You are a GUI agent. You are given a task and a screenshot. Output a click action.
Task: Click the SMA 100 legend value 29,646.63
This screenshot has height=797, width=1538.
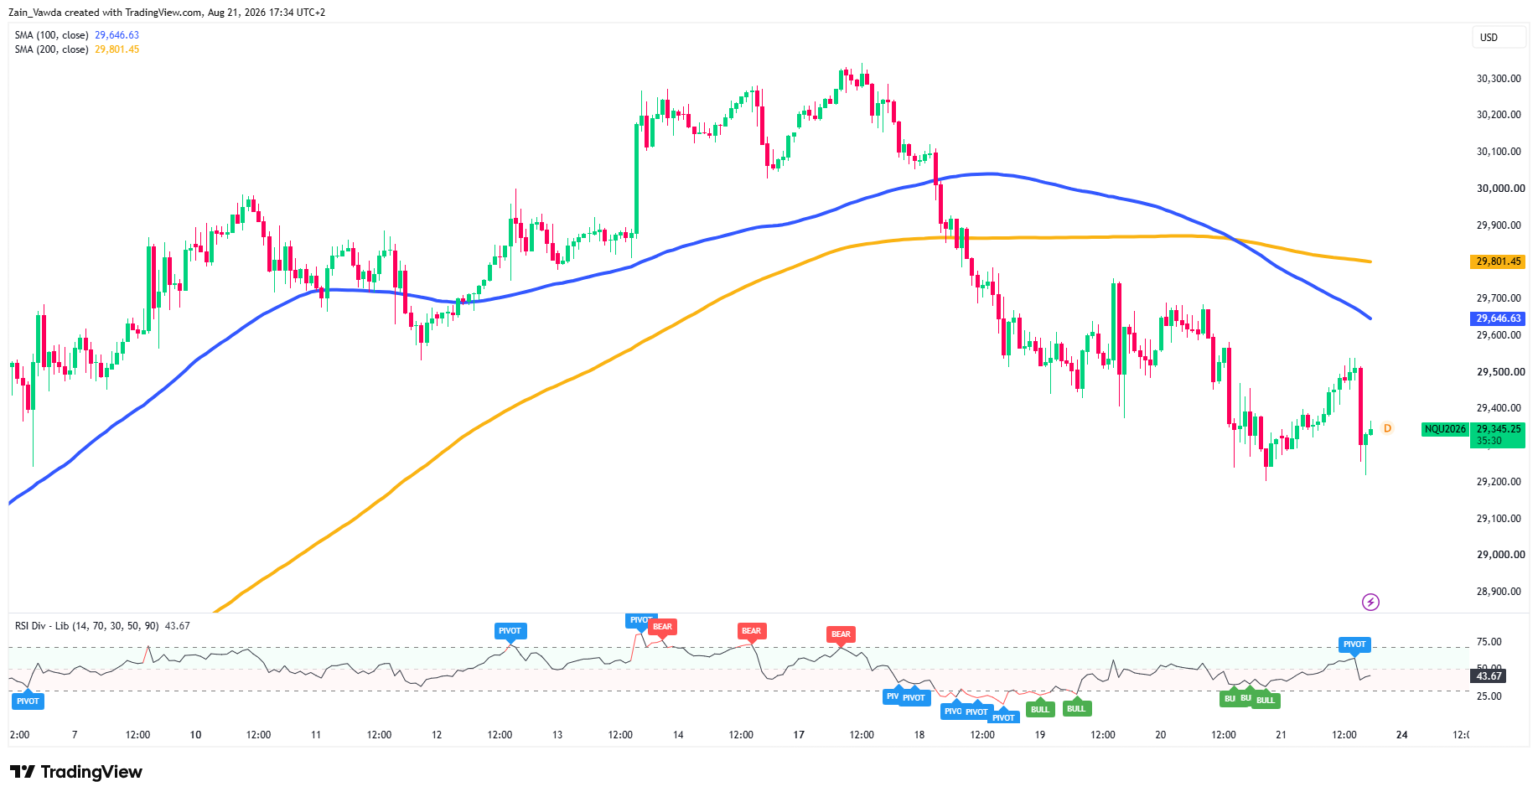tap(117, 35)
